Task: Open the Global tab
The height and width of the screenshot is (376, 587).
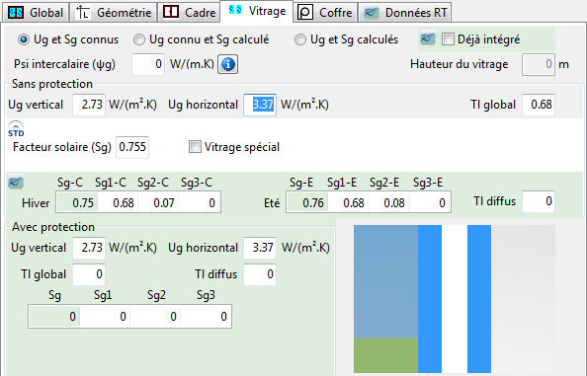Action: click(36, 12)
